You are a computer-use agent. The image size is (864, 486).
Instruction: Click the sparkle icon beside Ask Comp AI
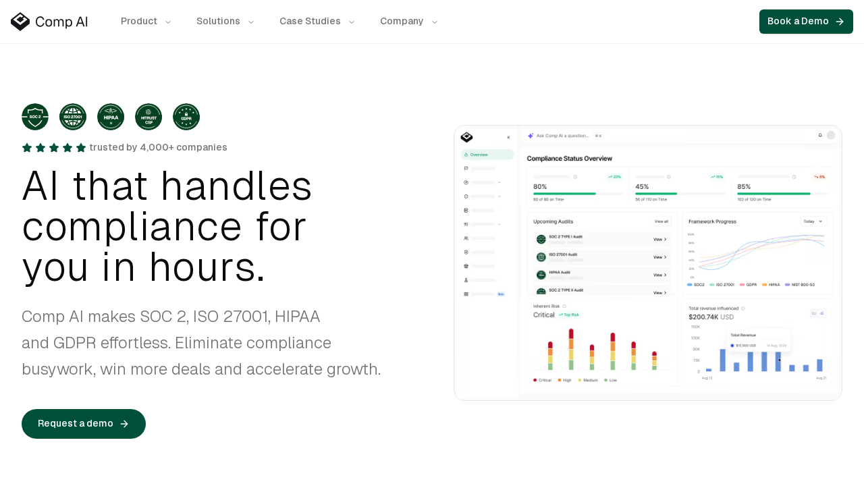(x=531, y=136)
